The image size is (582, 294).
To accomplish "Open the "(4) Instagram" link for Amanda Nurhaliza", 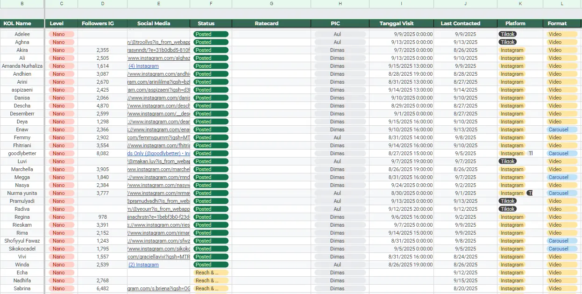I will pos(143,66).
